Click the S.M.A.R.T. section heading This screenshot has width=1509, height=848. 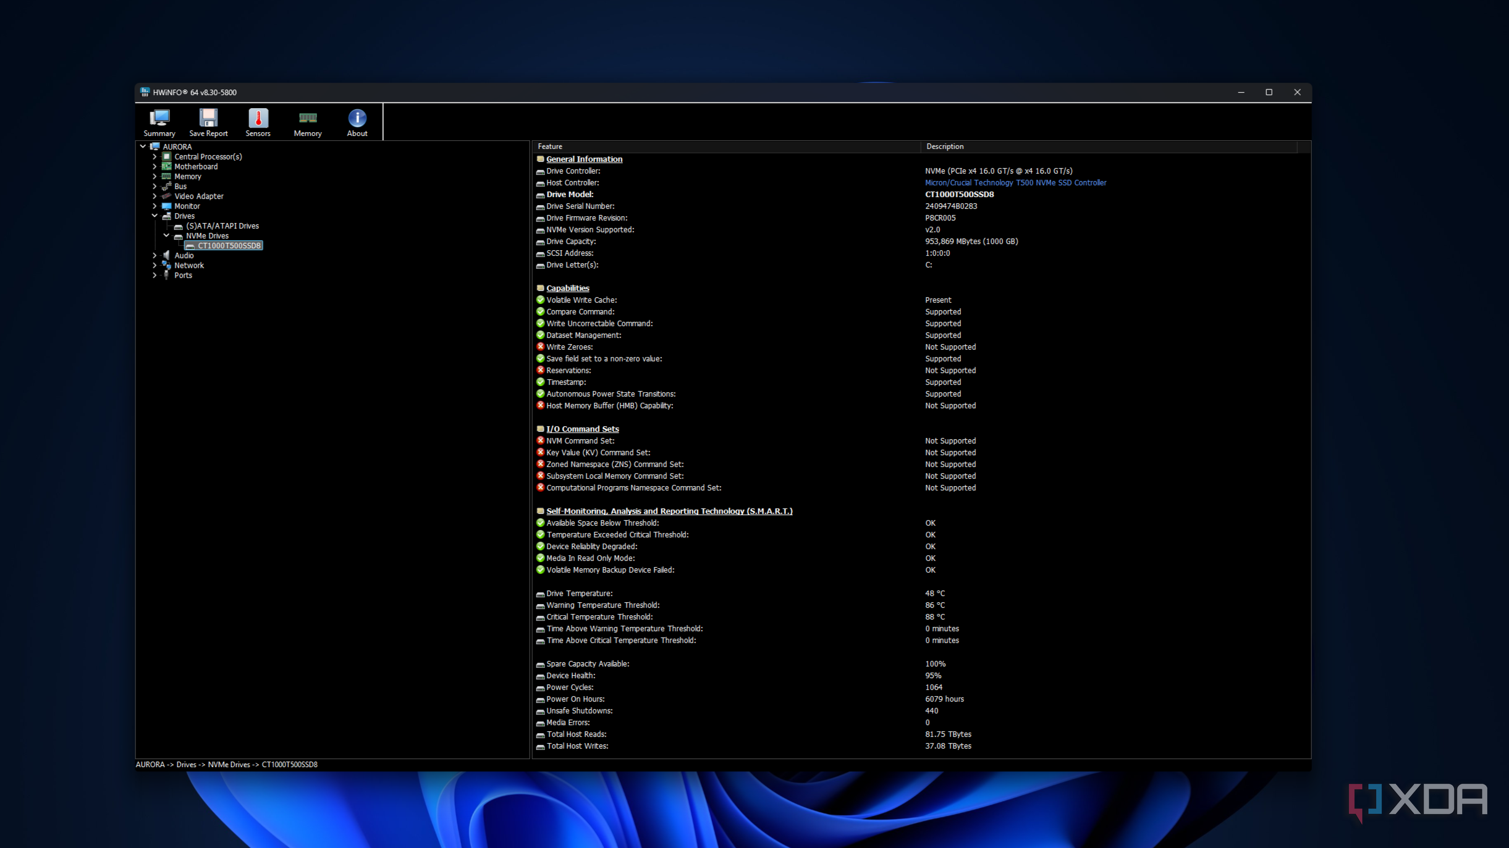(x=669, y=511)
